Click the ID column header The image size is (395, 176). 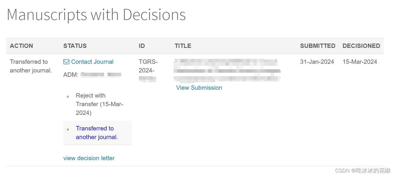[x=142, y=46]
